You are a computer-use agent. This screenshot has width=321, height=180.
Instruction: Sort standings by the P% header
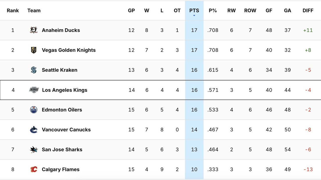tap(213, 11)
